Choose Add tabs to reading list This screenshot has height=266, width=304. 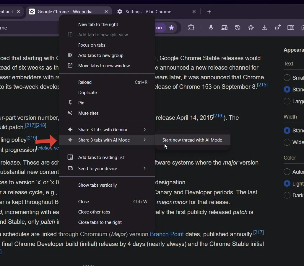(x=107, y=157)
